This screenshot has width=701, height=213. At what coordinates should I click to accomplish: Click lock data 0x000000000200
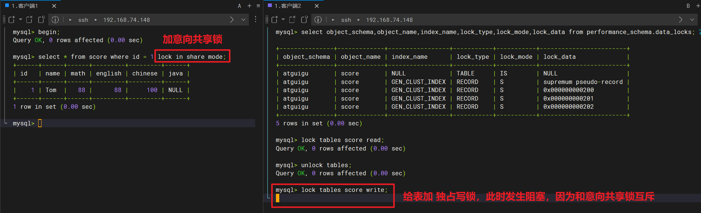(569, 90)
